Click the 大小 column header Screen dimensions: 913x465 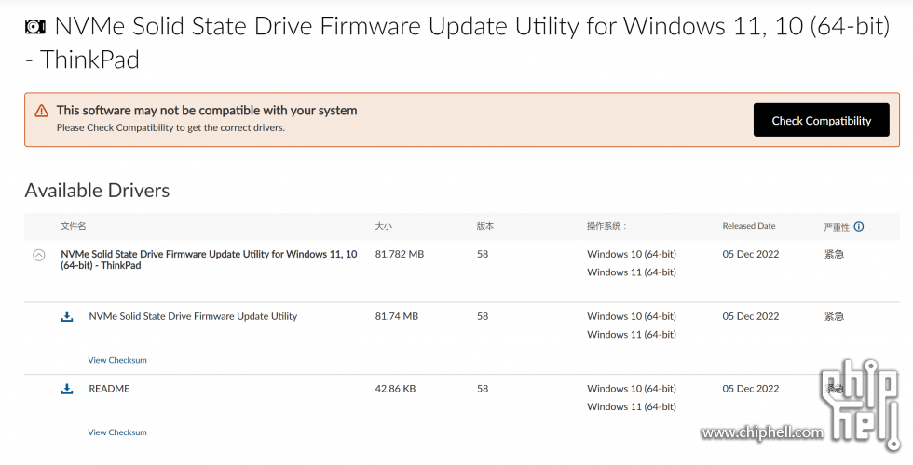click(383, 226)
